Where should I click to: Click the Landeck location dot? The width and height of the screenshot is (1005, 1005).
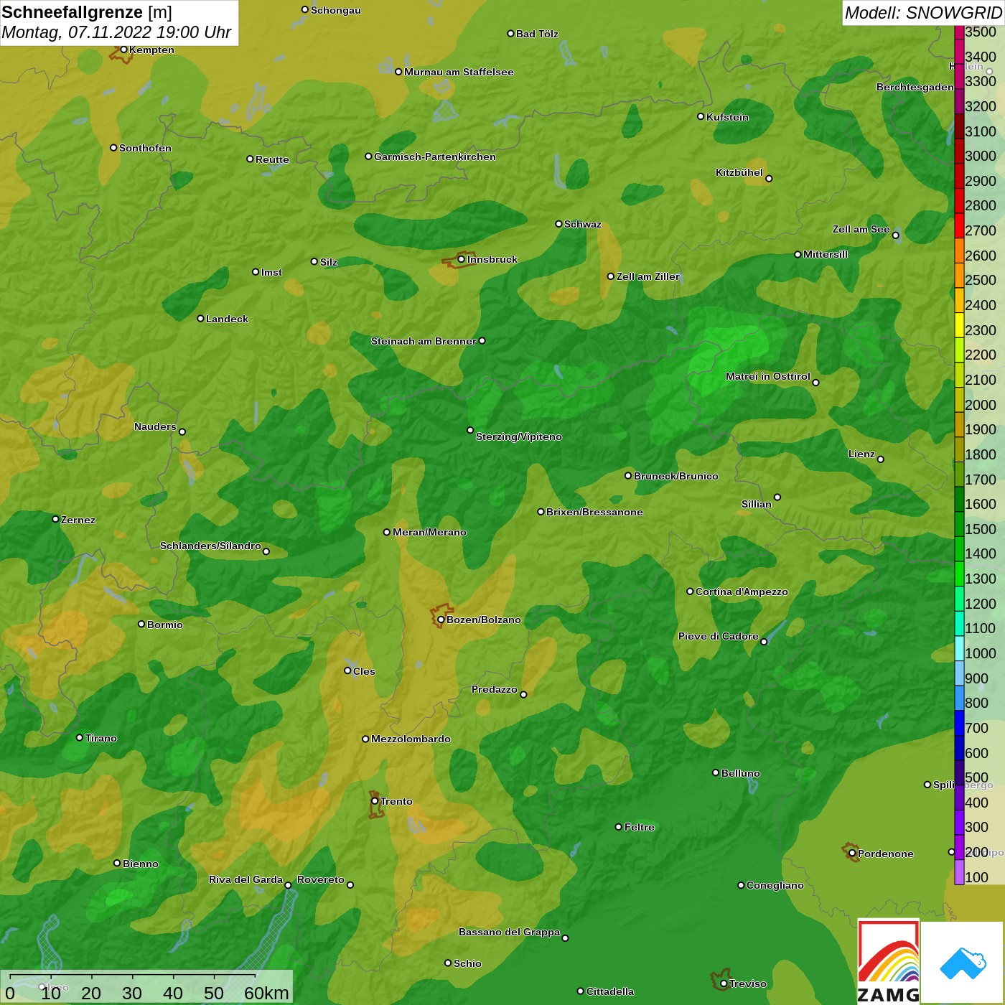point(200,318)
